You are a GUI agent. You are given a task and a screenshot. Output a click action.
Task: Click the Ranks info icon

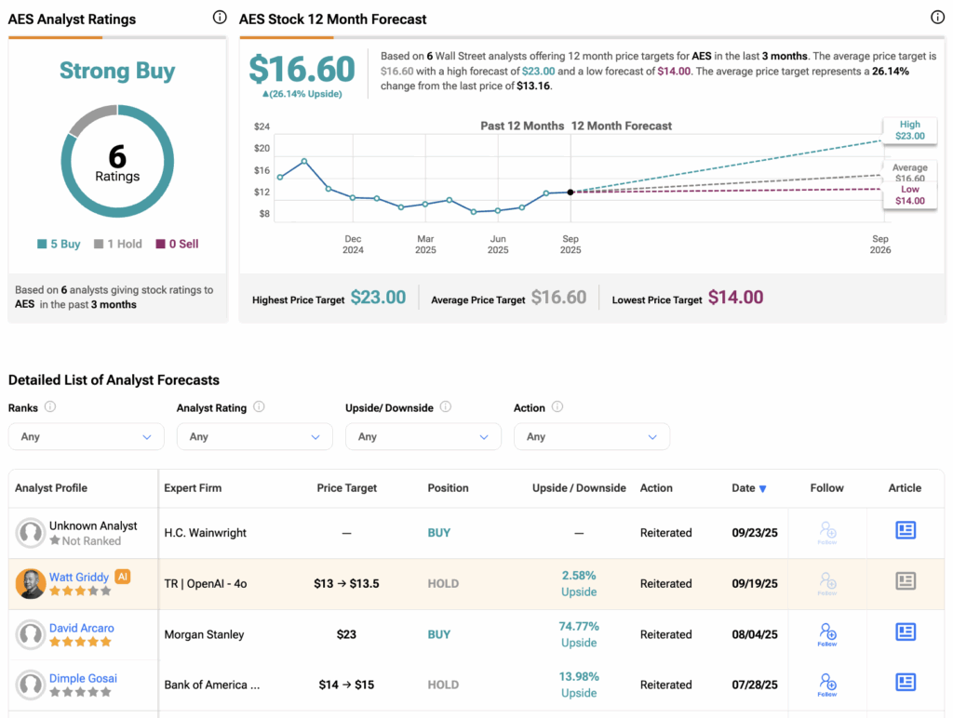50,406
